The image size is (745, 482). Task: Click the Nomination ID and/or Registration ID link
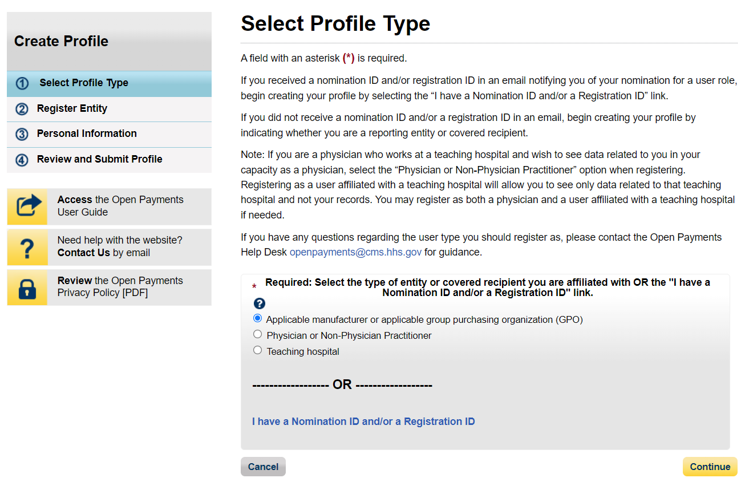(363, 422)
